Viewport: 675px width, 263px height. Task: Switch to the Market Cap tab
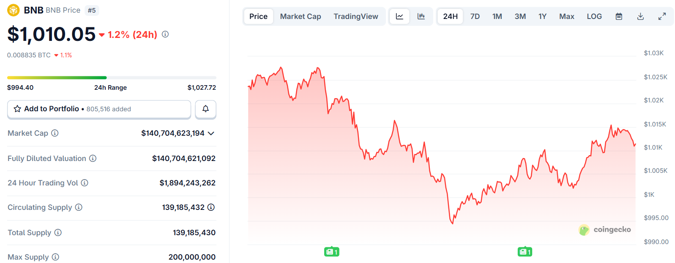coord(301,16)
